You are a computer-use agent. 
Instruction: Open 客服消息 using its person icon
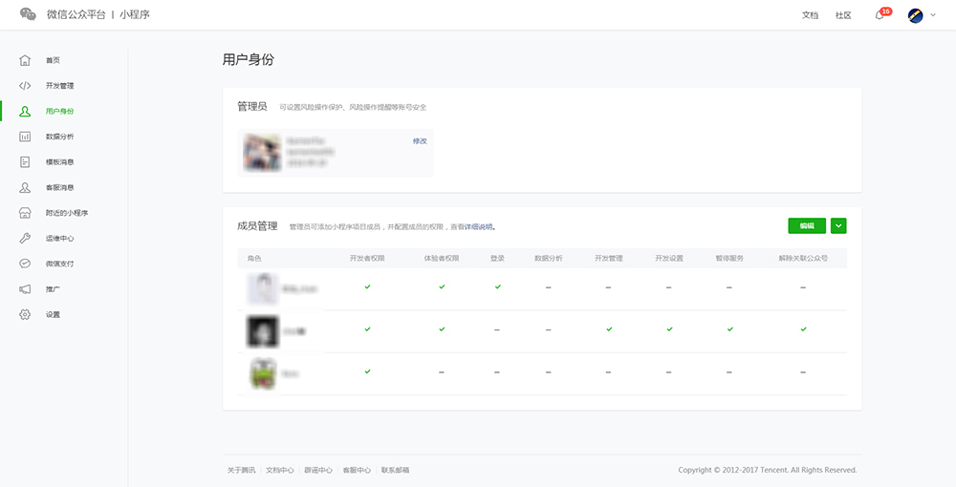pyautogui.click(x=25, y=187)
